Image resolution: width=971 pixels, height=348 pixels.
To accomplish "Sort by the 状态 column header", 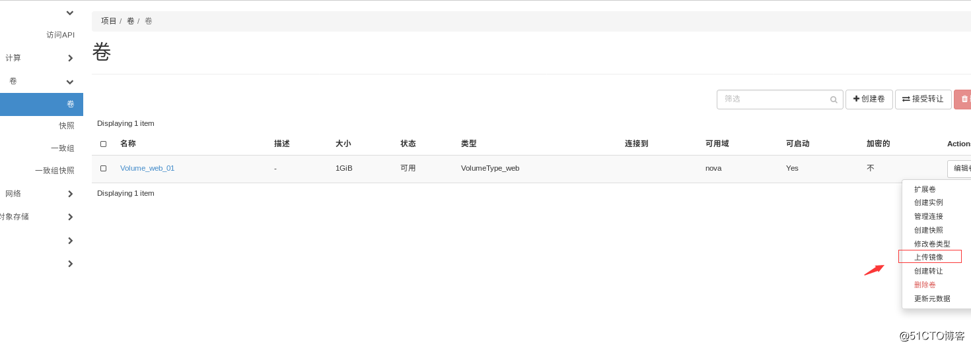I will [408, 144].
